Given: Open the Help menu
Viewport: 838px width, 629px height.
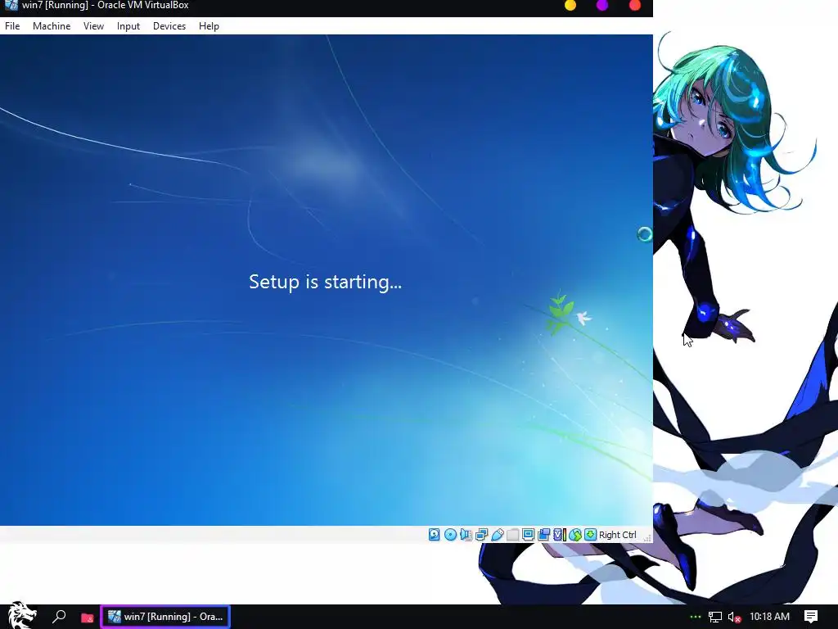Looking at the screenshot, I should coord(209,26).
